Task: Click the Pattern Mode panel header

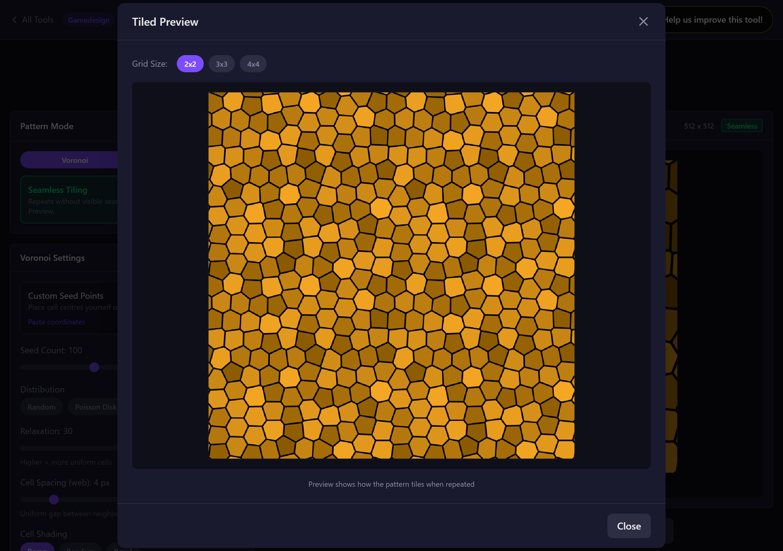Action: tap(47, 126)
